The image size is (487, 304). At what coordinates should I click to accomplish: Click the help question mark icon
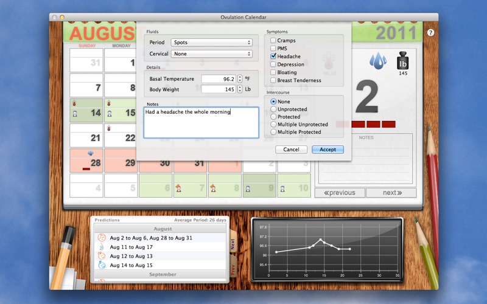coord(431,33)
